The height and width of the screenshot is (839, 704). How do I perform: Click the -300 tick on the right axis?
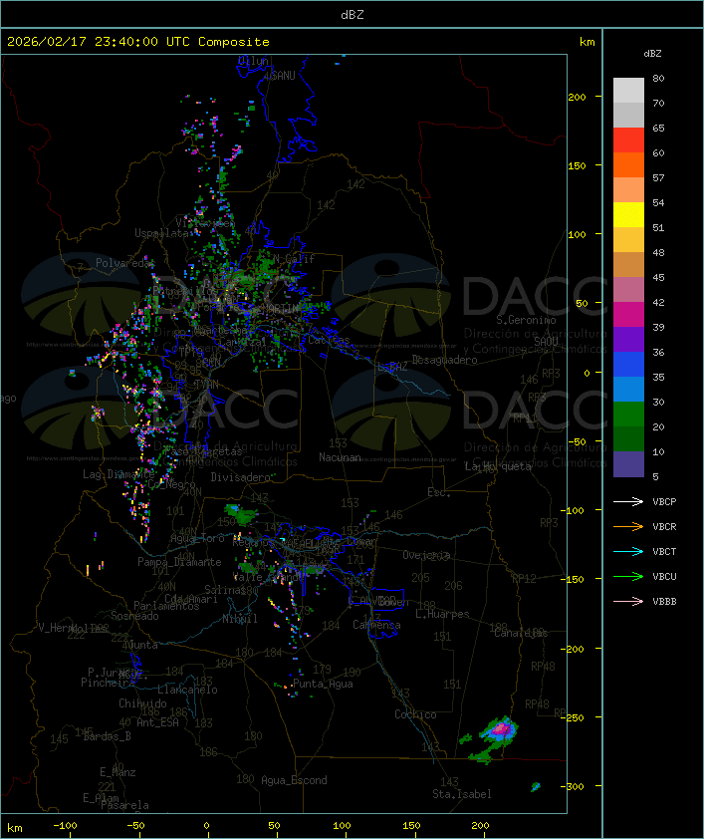[x=575, y=786]
